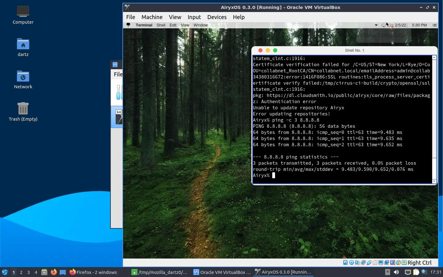Click the virtualization features status icon
443x277 pixels.
tap(393, 263)
